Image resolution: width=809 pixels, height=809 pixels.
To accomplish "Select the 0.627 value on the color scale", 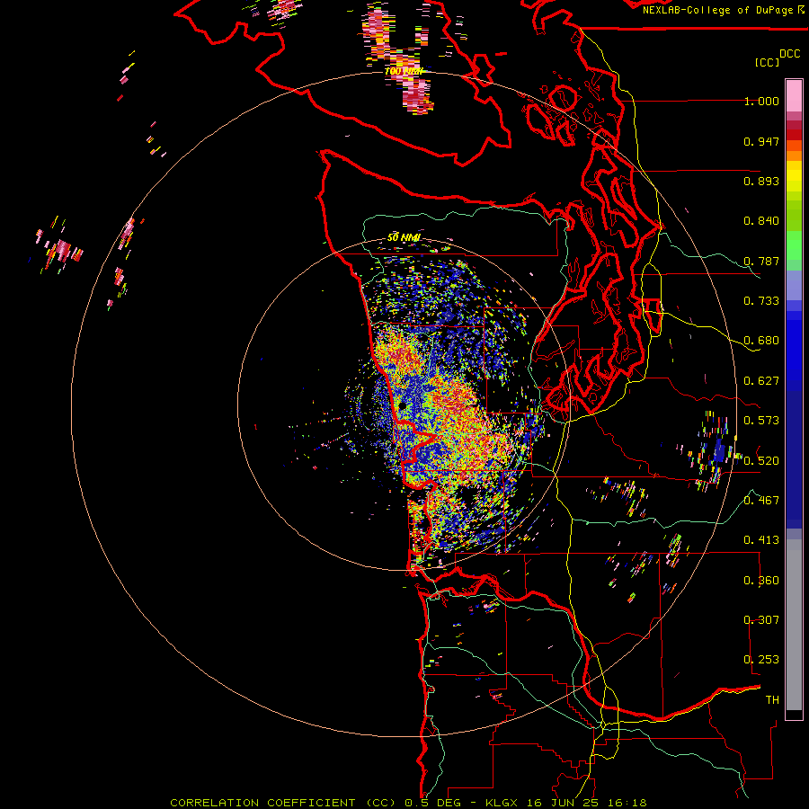I will pos(761,381).
